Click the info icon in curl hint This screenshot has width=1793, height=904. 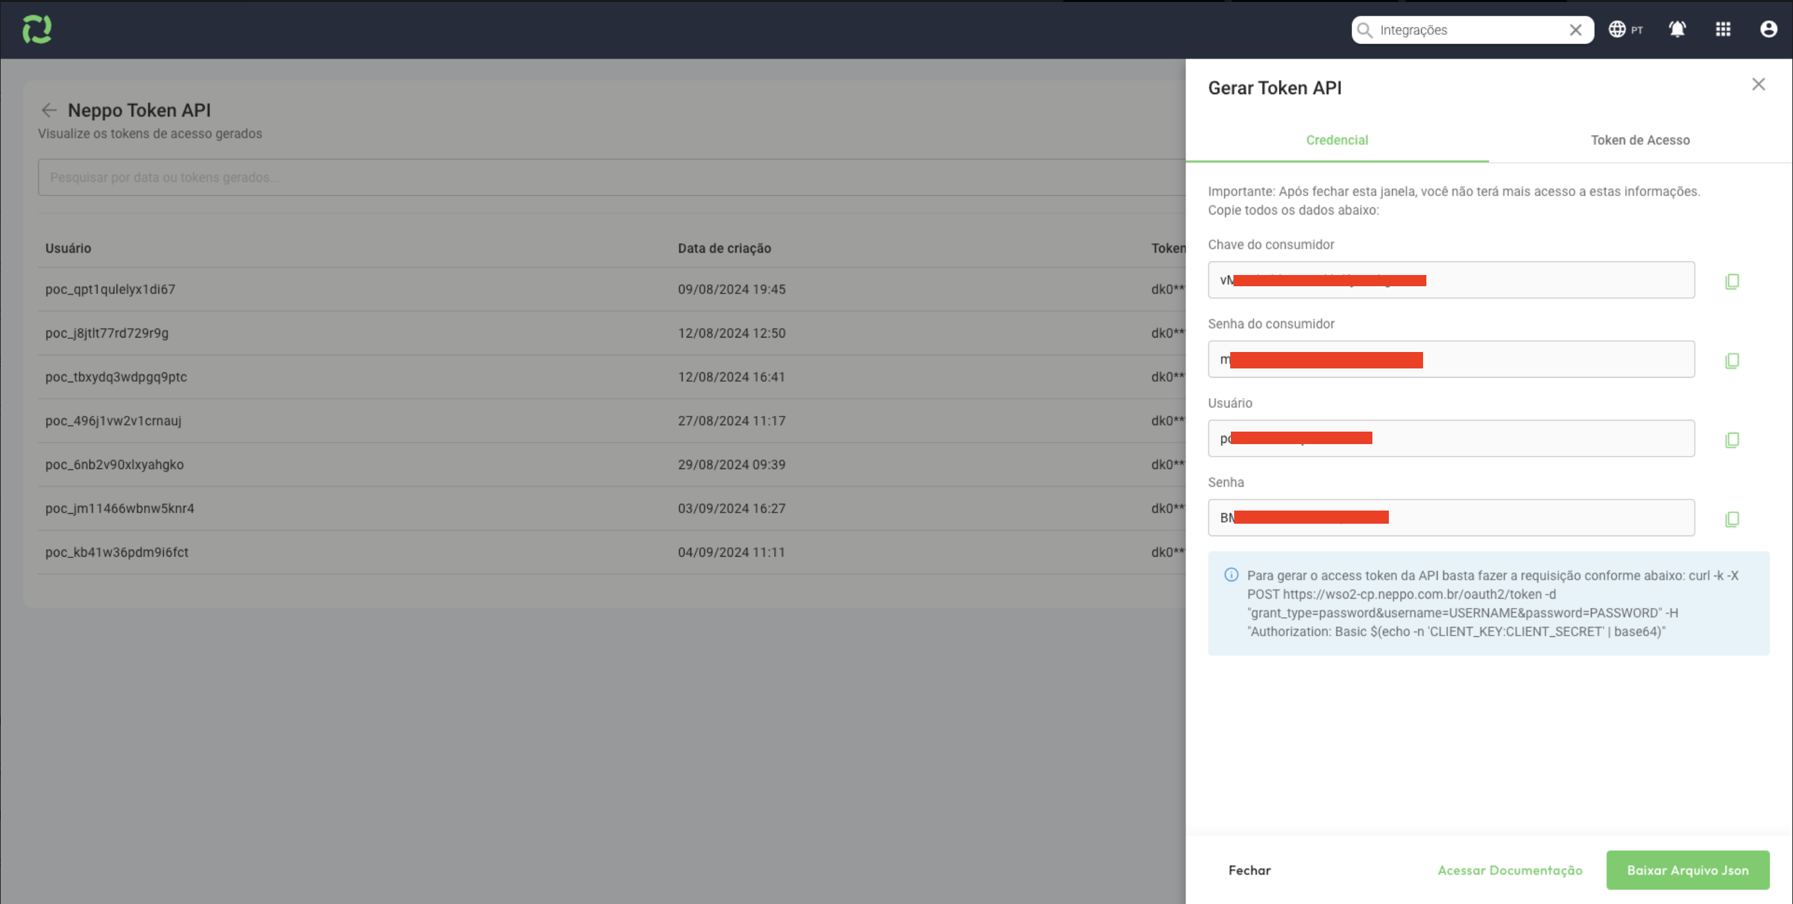(x=1232, y=575)
